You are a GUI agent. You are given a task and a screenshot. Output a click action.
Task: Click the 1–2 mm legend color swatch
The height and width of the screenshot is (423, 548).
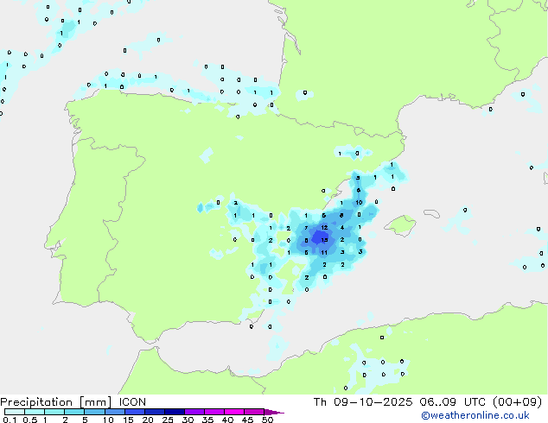click(x=54, y=412)
